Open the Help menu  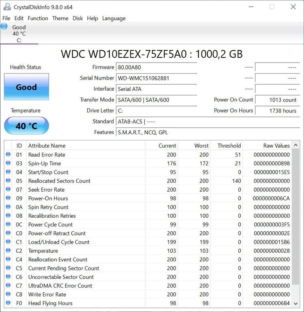(x=92, y=18)
